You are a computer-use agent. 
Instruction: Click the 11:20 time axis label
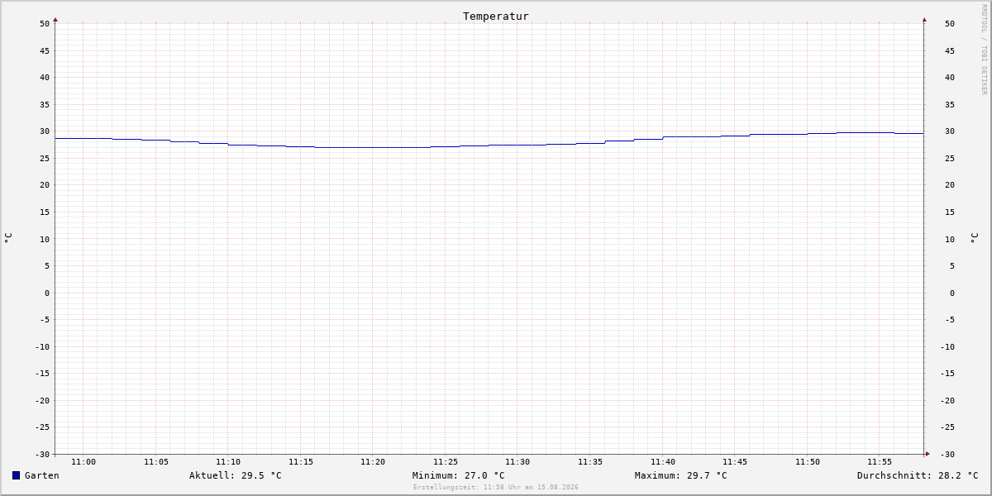click(373, 462)
